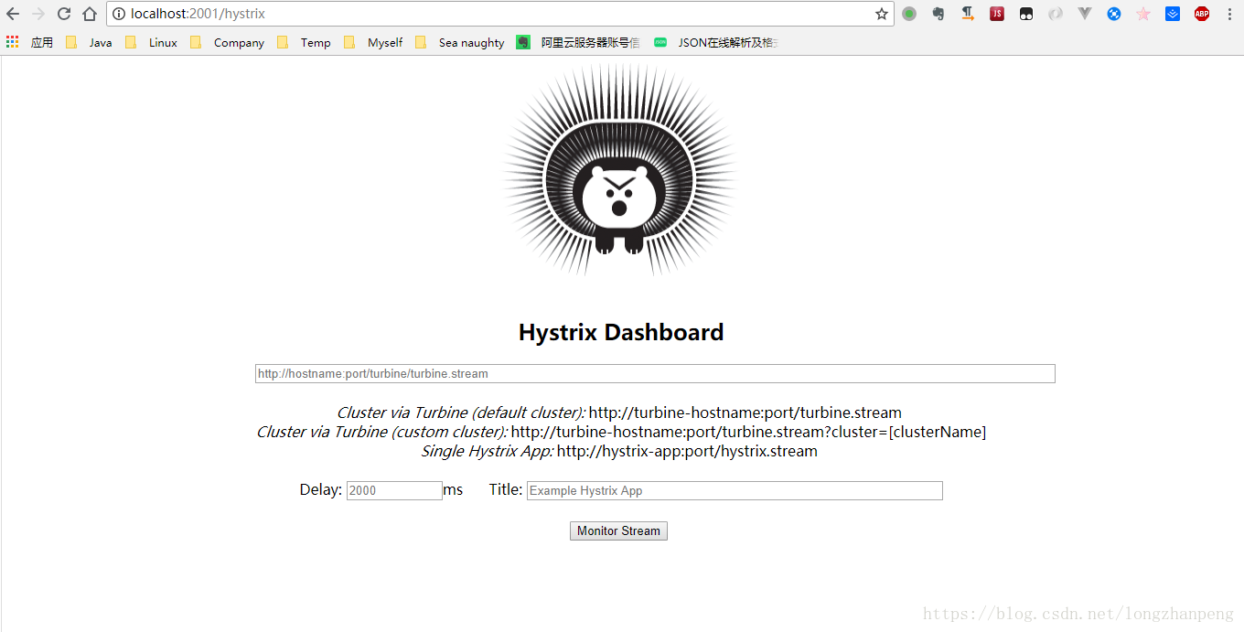Screen dimensions: 1244x632
Task: Open the red JS extension icon
Action: click(997, 14)
